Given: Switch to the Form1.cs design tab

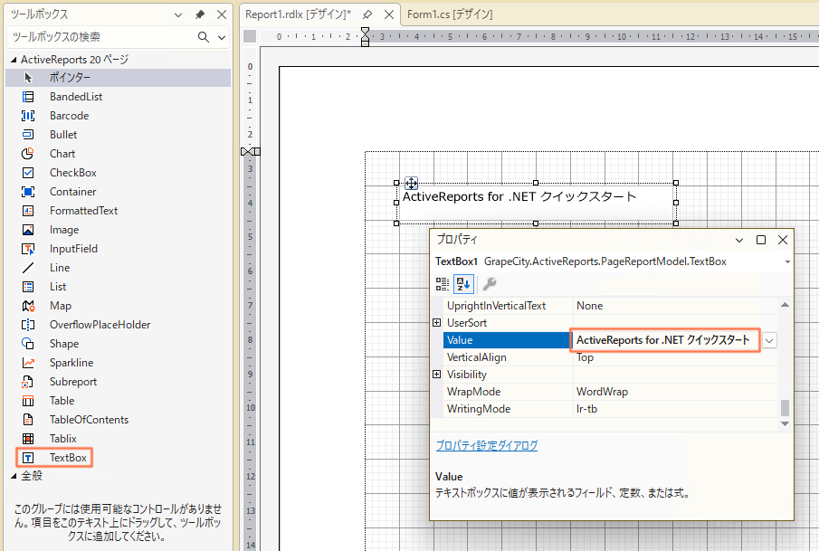Looking at the screenshot, I should point(450,14).
